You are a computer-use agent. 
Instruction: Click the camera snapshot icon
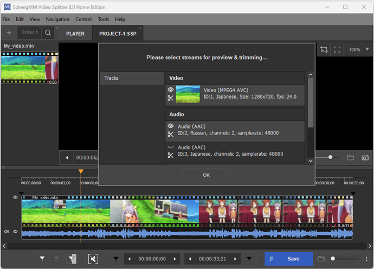coord(365,158)
